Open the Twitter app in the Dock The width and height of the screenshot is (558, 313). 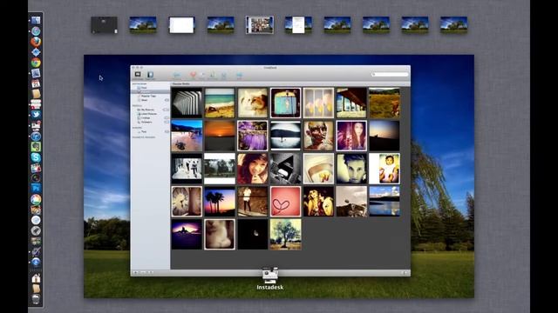[36, 115]
